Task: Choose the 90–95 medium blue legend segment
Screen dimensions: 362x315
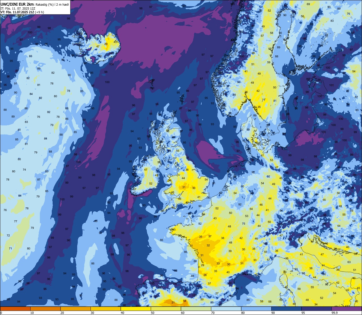Action: 286,309
